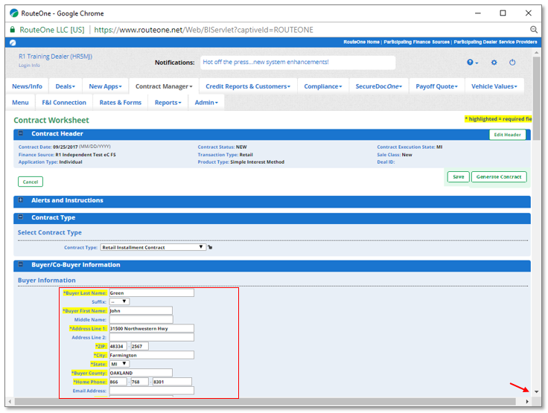The image size is (548, 413).
Task: Click the Address Line 2 field
Action: click(x=151, y=337)
